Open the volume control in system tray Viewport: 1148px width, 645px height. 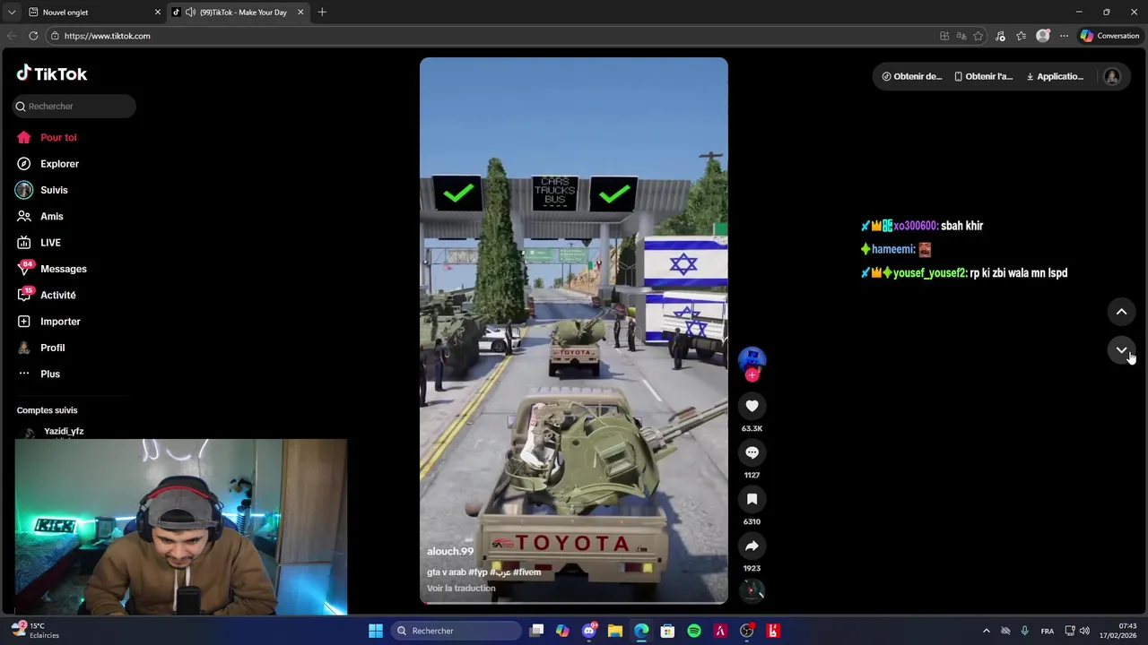(x=1084, y=631)
